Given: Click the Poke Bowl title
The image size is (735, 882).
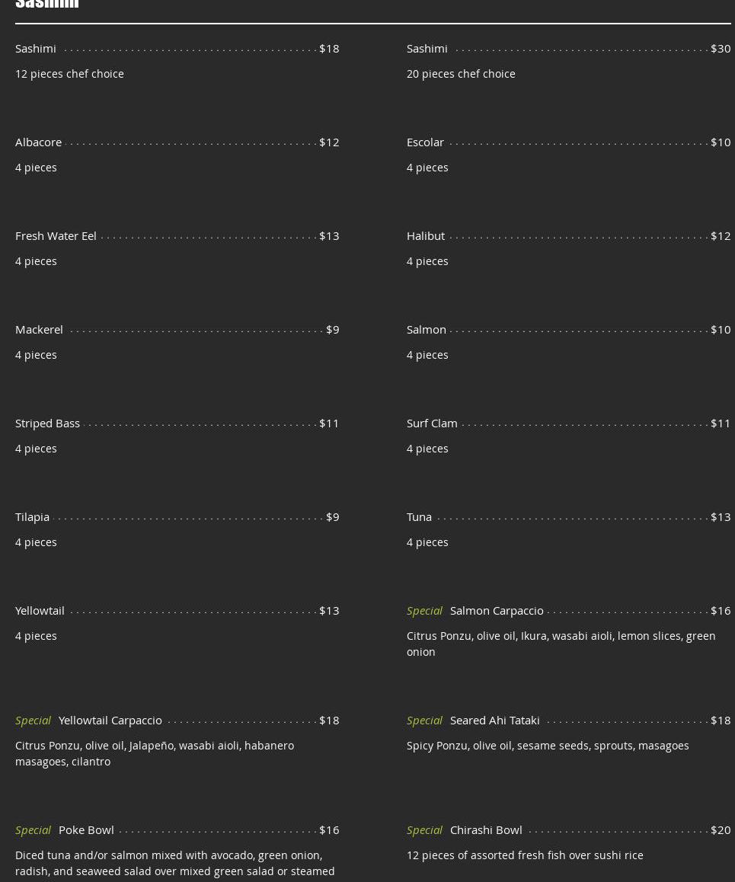Looking at the screenshot, I should pyautogui.click(x=86, y=829).
